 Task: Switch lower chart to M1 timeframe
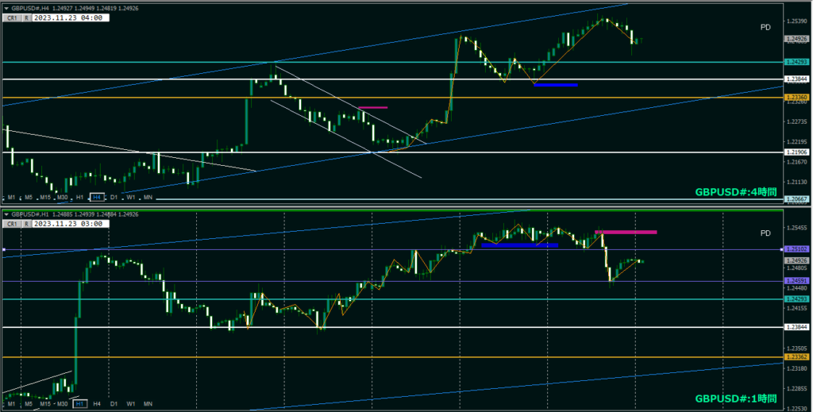[11, 404]
